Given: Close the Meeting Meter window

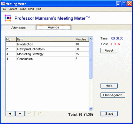Looking at the screenshot, I should tap(129, 4).
